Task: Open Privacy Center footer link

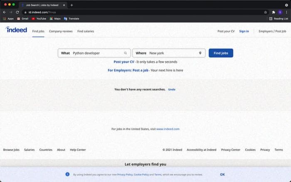Action: click(x=230, y=150)
